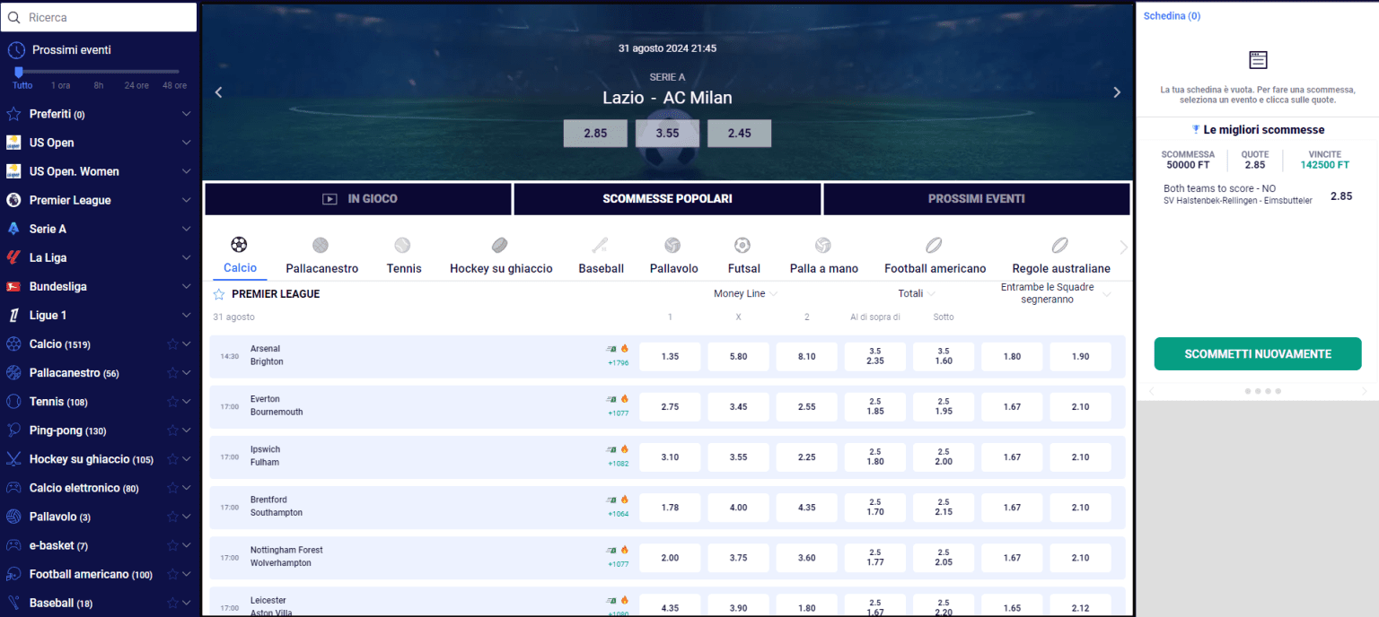Click the time filter slider handle
This screenshot has height=617, width=1379.
coord(19,72)
